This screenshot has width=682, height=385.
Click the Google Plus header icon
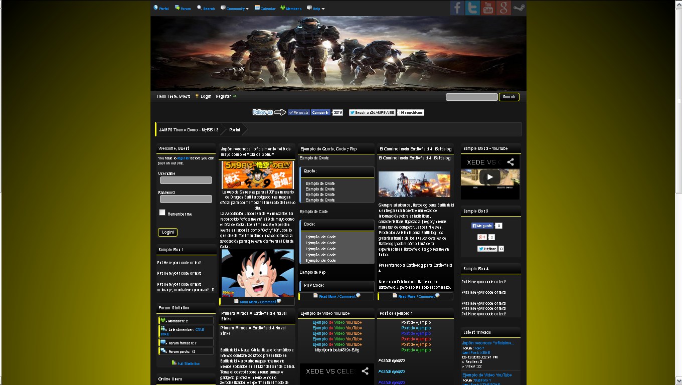503,8
